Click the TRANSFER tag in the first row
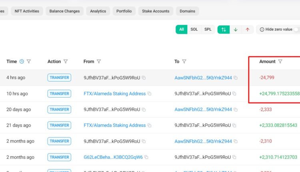The width and height of the screenshot is (300, 172). point(59,78)
